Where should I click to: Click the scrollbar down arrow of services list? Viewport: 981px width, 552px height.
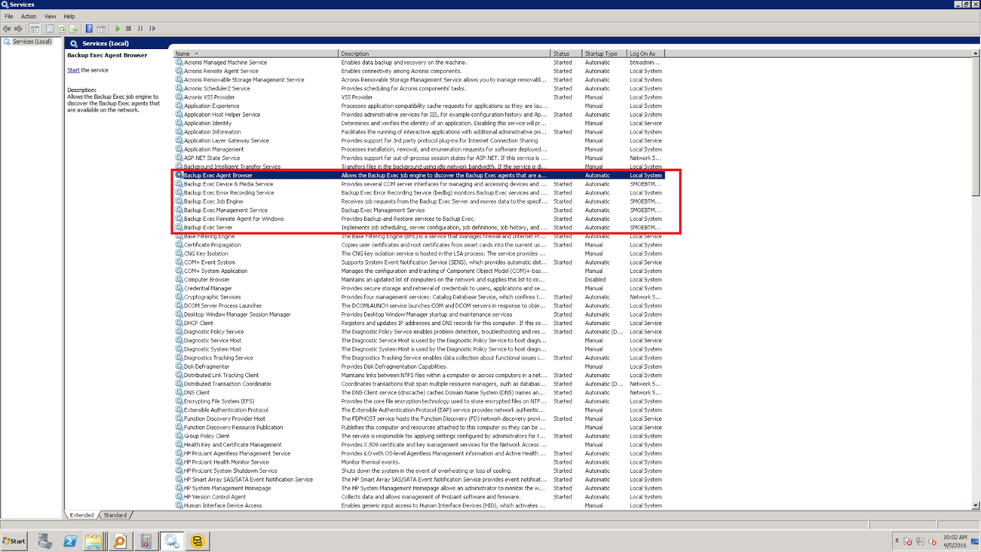pyautogui.click(x=975, y=505)
